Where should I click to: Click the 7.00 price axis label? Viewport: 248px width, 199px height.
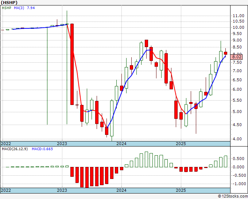[x=237, y=71]
